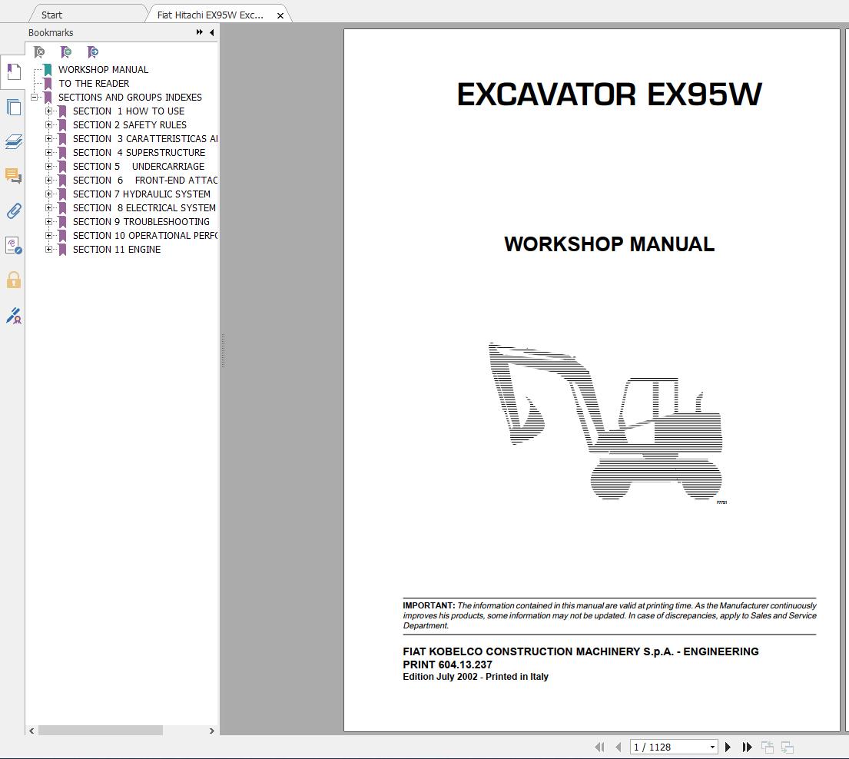Expand SECTION 8 ELECTRICAL SYSTEM node
This screenshot has height=759, width=849.
48,208
